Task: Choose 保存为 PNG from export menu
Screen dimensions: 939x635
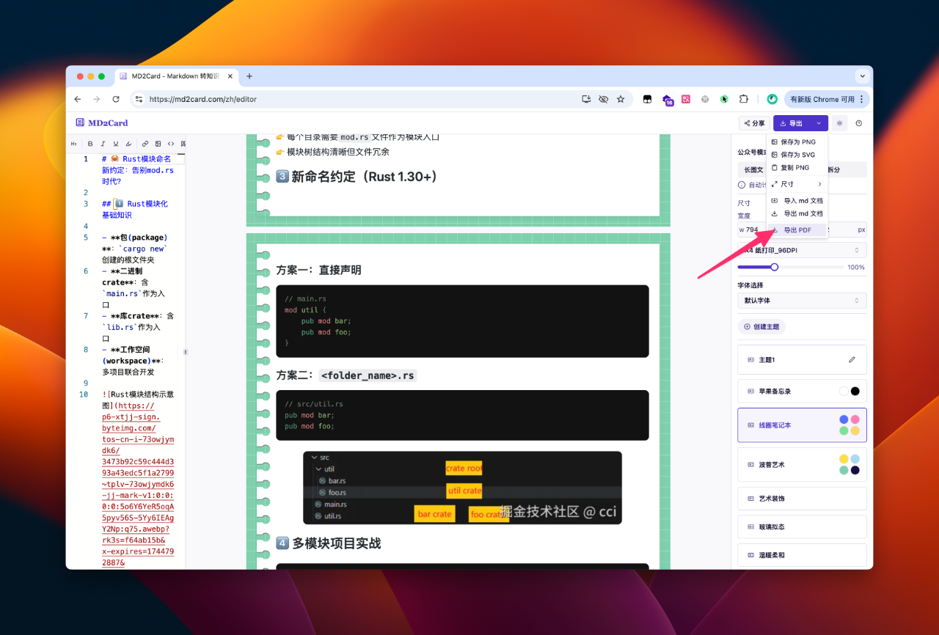Action: coord(797,142)
